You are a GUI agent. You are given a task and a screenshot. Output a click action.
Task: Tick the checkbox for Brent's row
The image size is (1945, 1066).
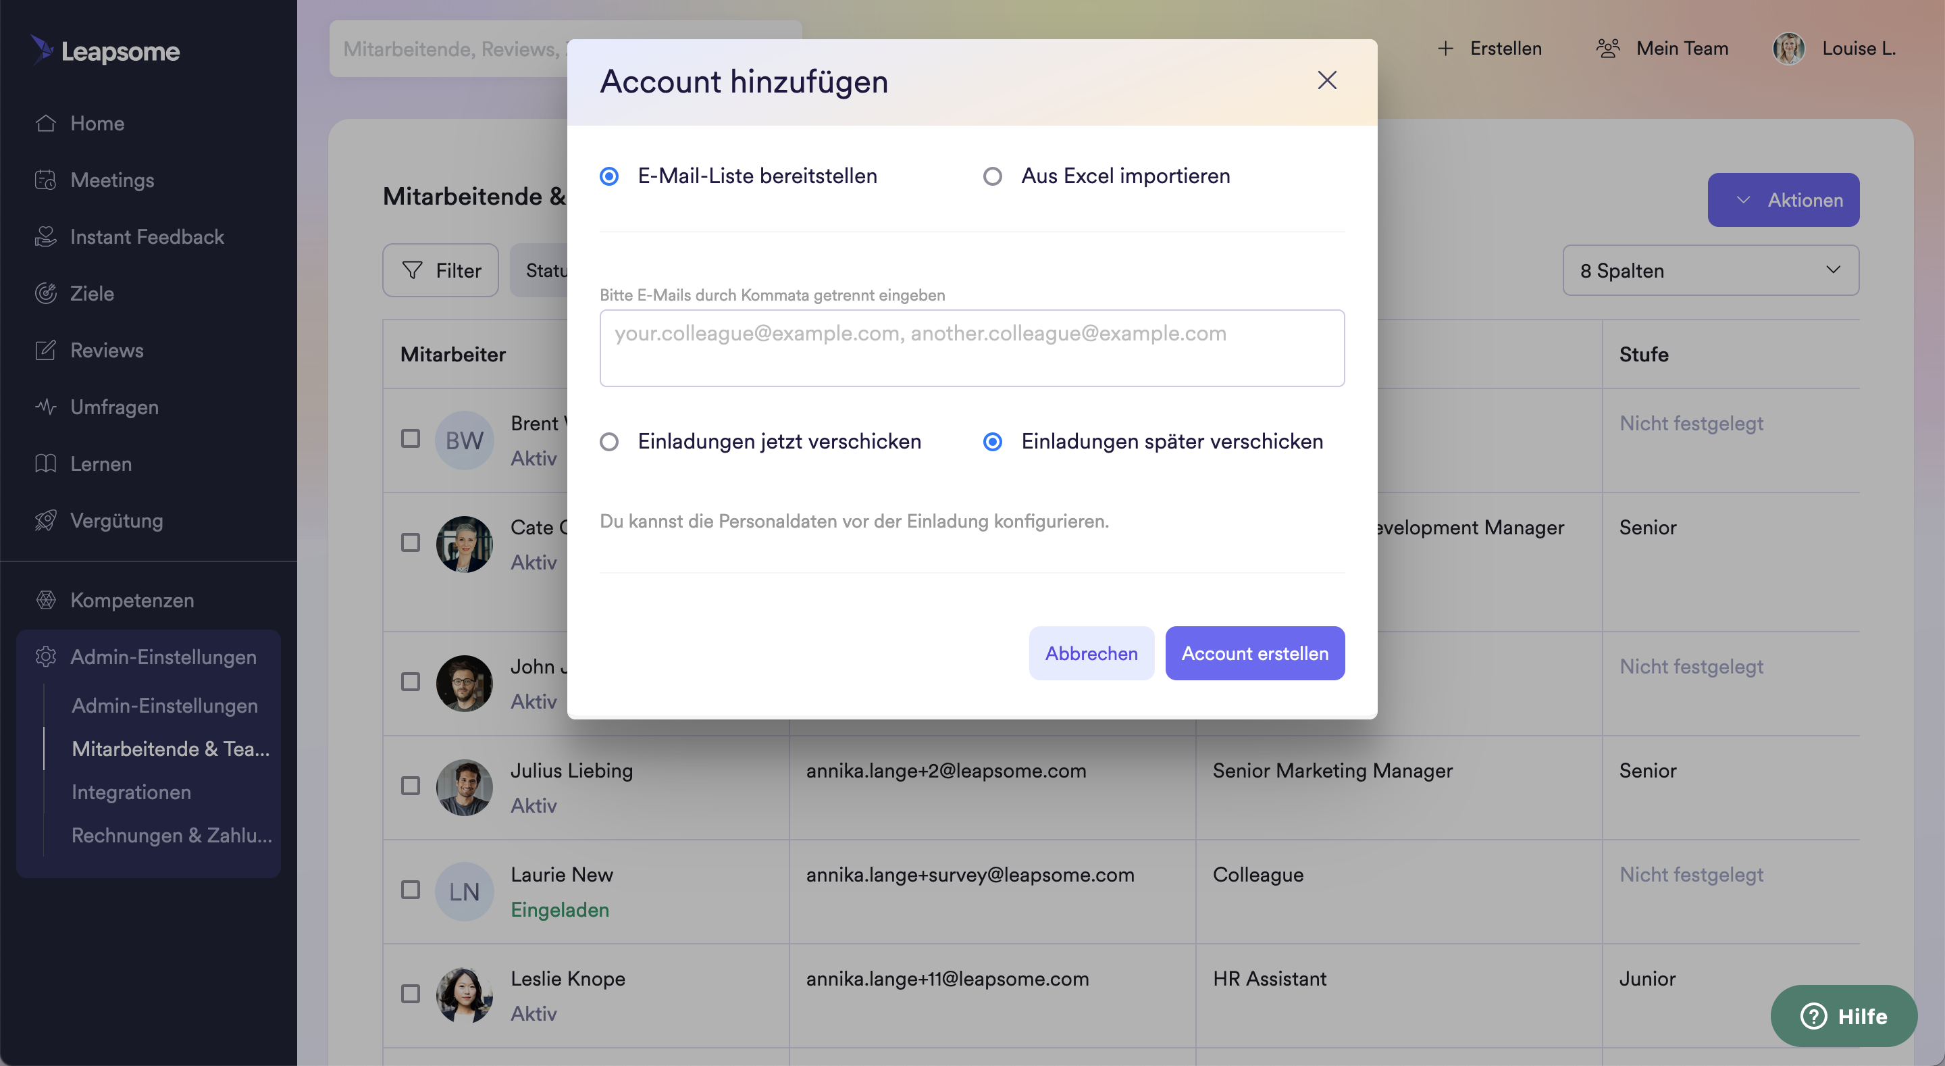coord(410,438)
